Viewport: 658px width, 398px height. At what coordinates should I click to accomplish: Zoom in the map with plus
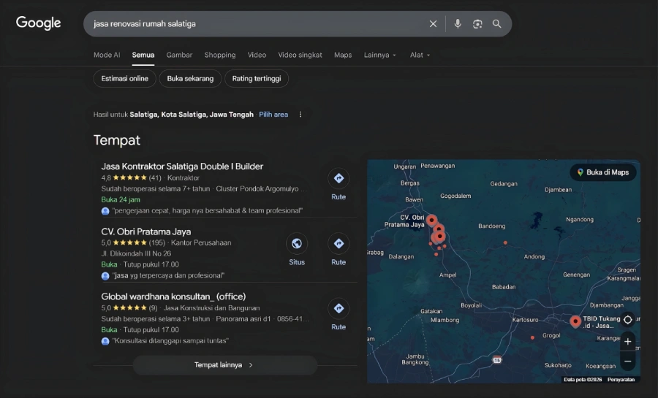[x=628, y=342]
